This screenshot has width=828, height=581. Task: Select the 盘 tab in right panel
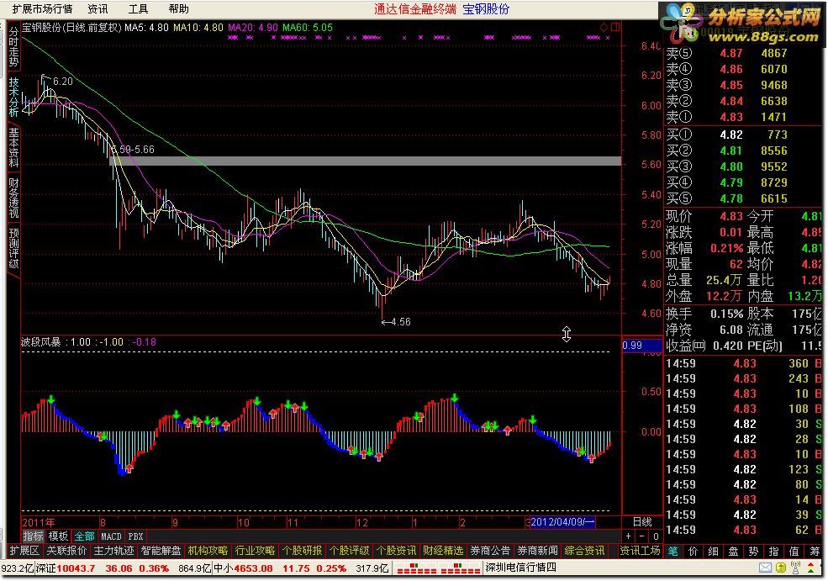(x=733, y=551)
